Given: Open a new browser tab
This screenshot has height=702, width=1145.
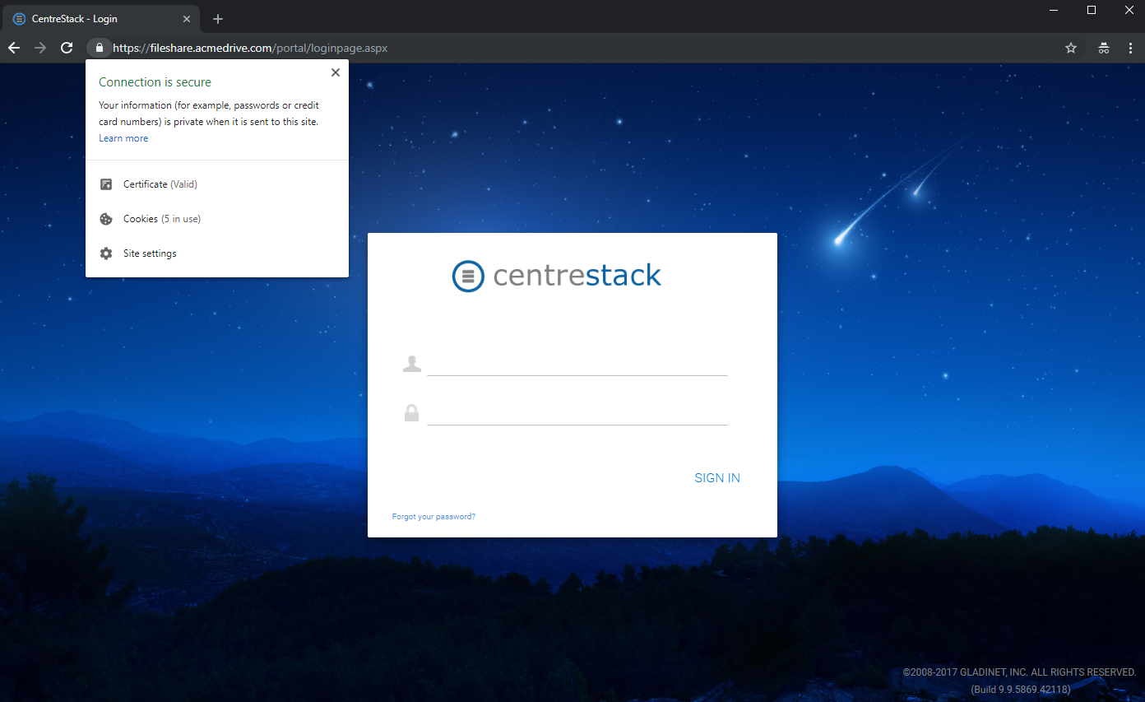Looking at the screenshot, I should click(217, 18).
